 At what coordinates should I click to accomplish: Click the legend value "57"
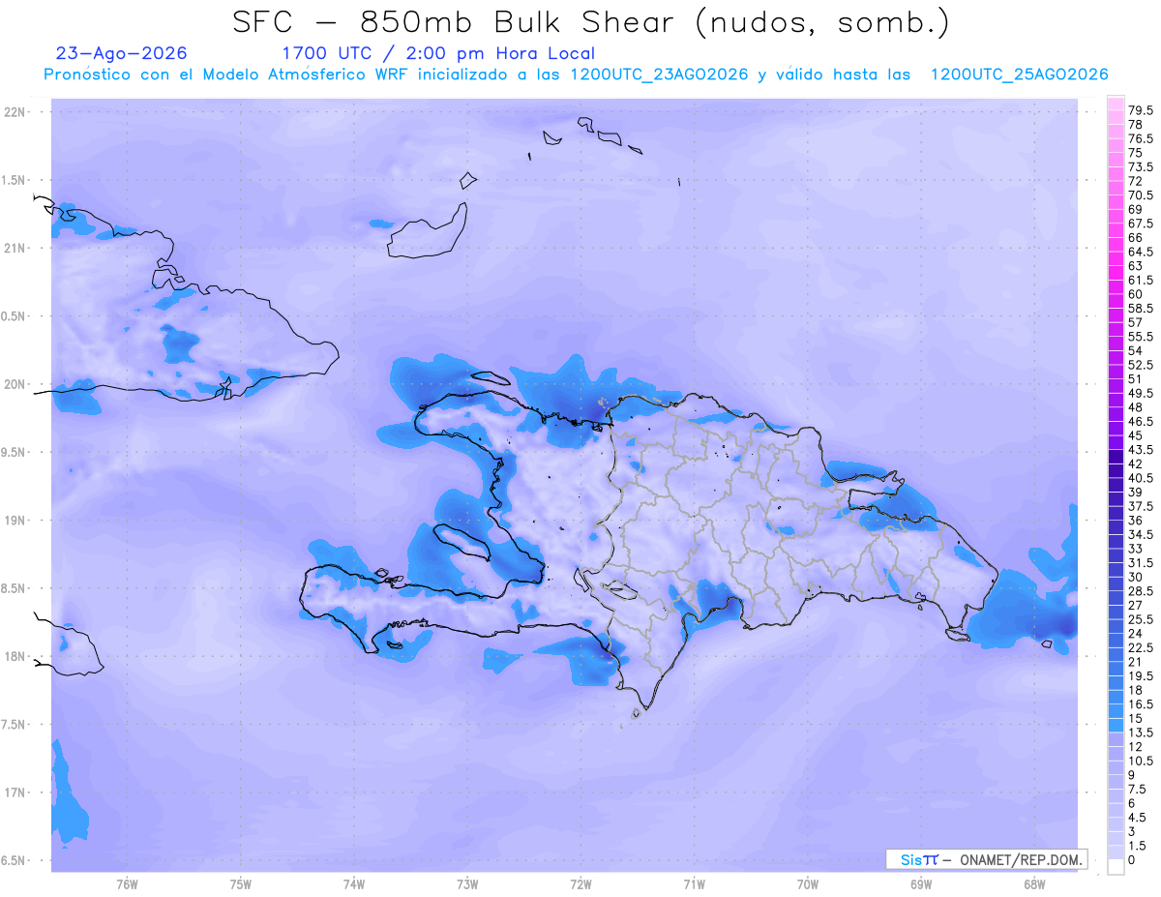coord(1136,322)
